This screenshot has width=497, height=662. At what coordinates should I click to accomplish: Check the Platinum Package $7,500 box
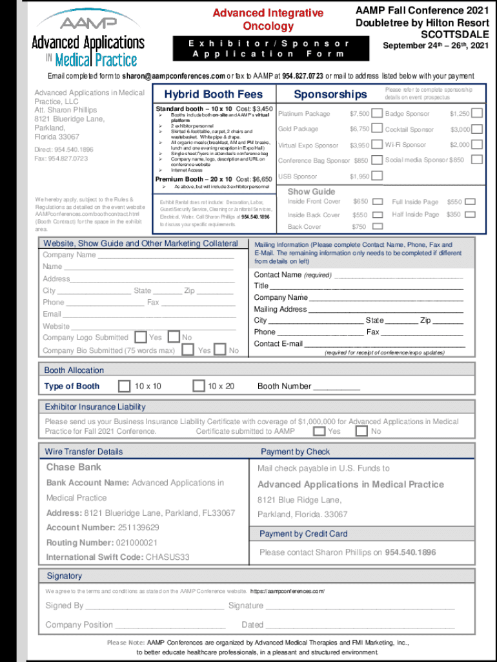coord(377,113)
